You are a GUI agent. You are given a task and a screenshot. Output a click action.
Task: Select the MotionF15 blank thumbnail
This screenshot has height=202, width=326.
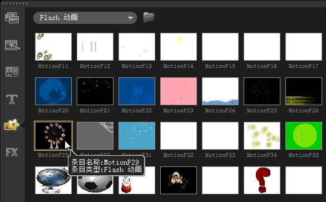tap(220, 47)
